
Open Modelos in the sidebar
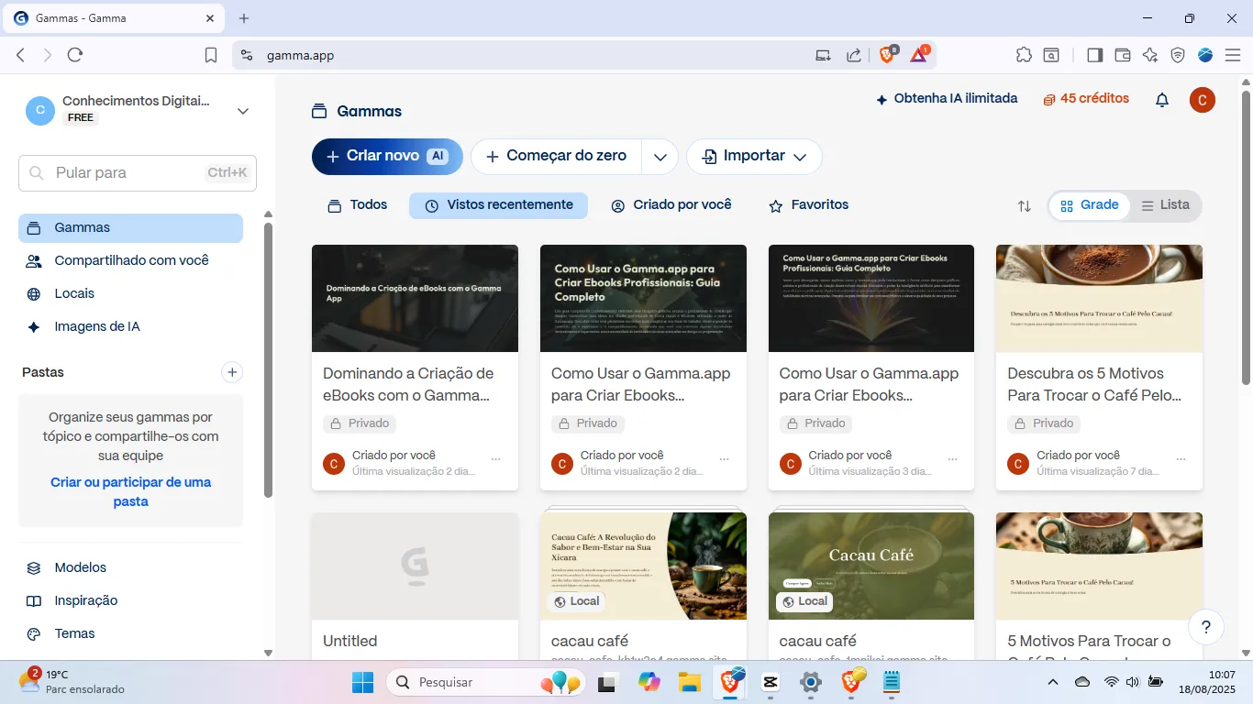click(130, 567)
